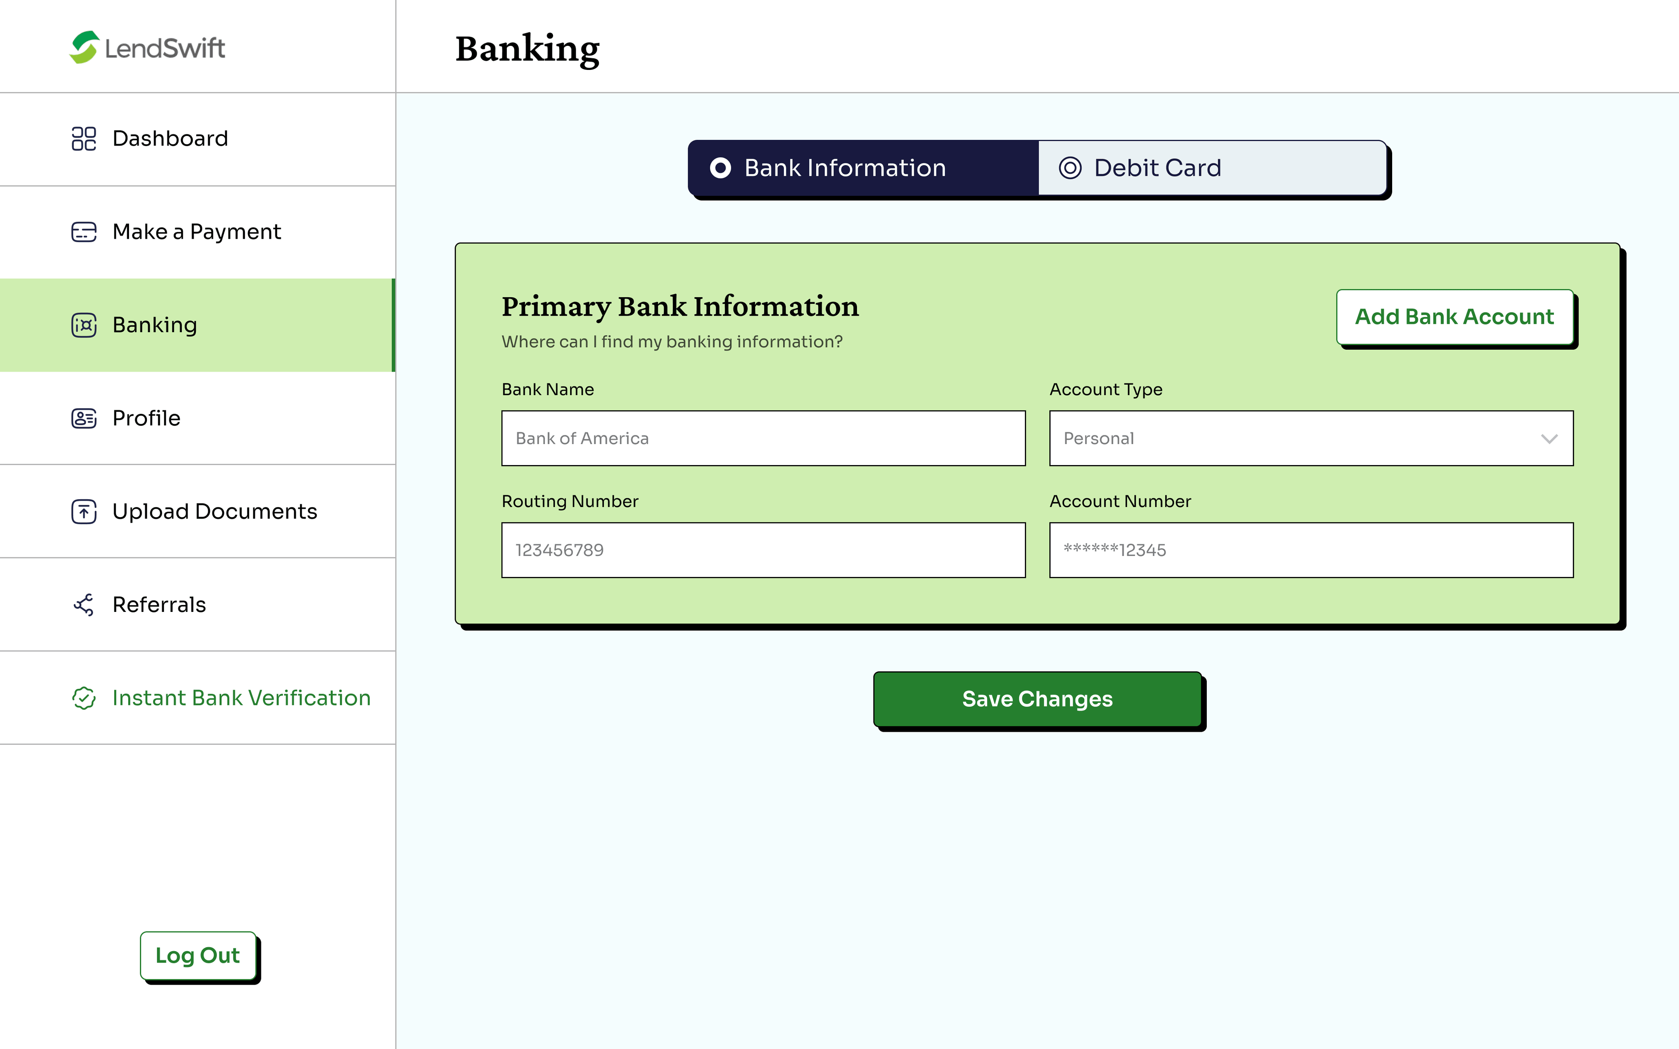1679x1049 pixels.
Task: Click the Banking page heading
Action: [x=527, y=49]
